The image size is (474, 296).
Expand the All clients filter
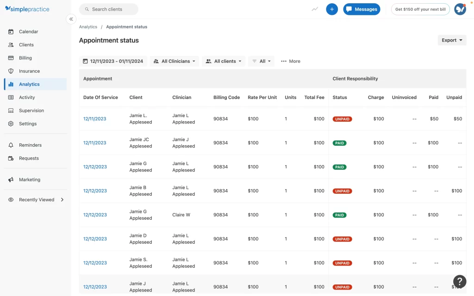pos(224,61)
